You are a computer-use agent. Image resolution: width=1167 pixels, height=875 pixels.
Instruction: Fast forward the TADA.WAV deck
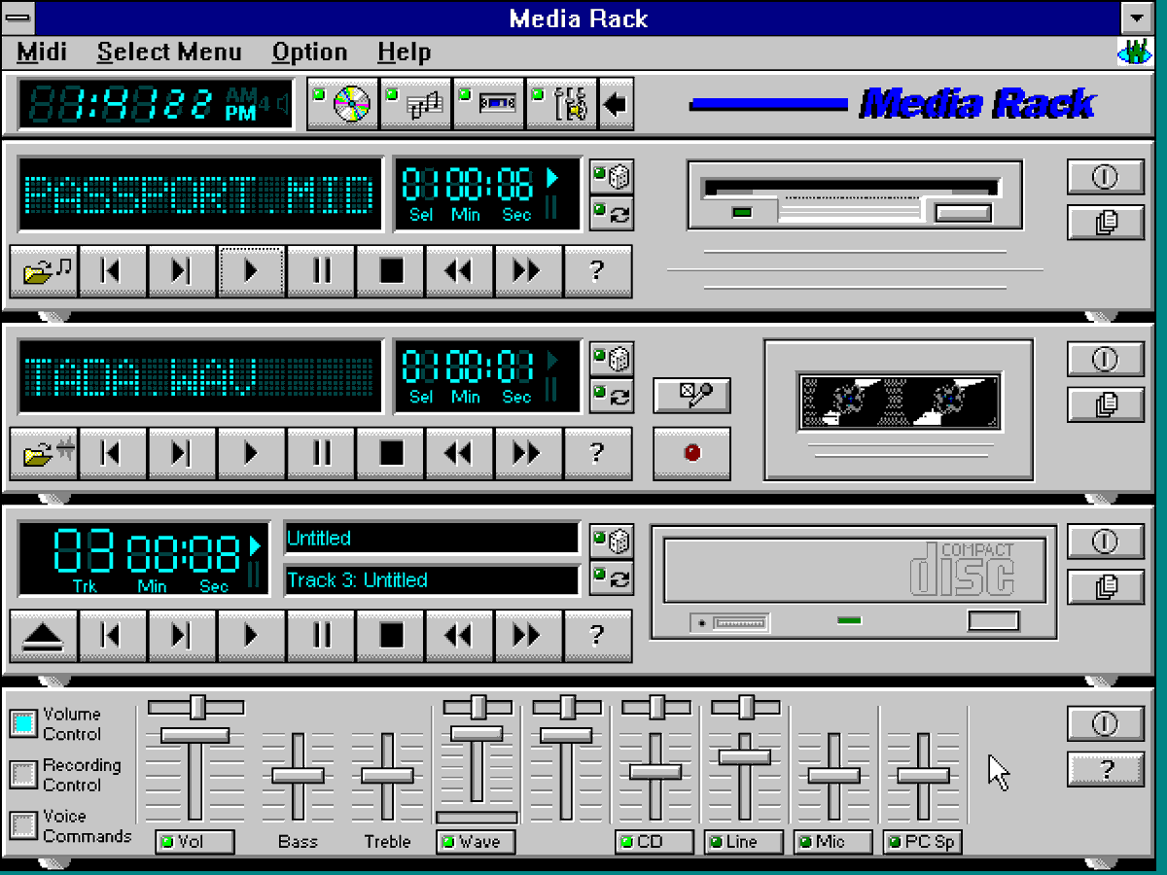point(528,453)
